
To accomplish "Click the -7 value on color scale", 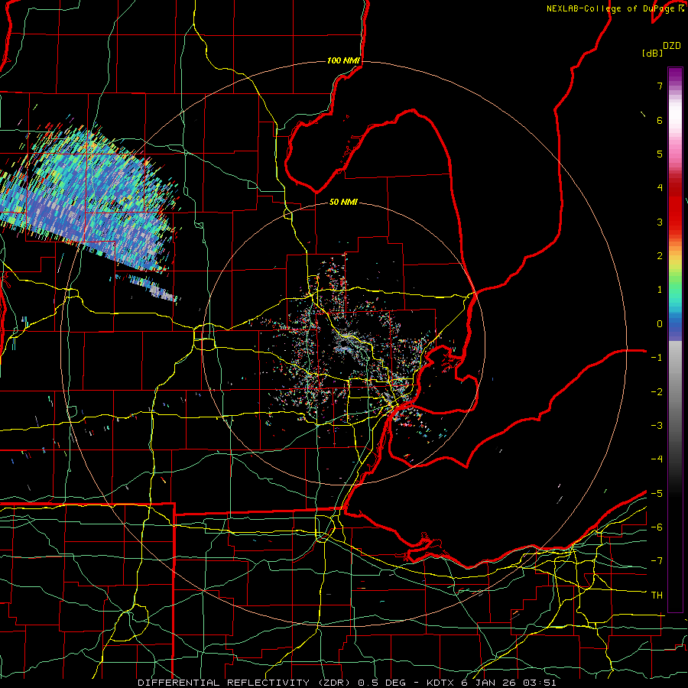I will tap(657, 561).
